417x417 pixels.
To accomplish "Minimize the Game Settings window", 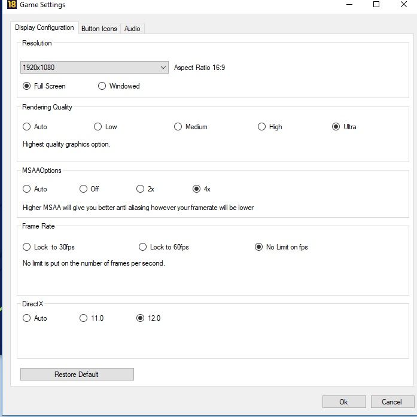I will point(349,5).
